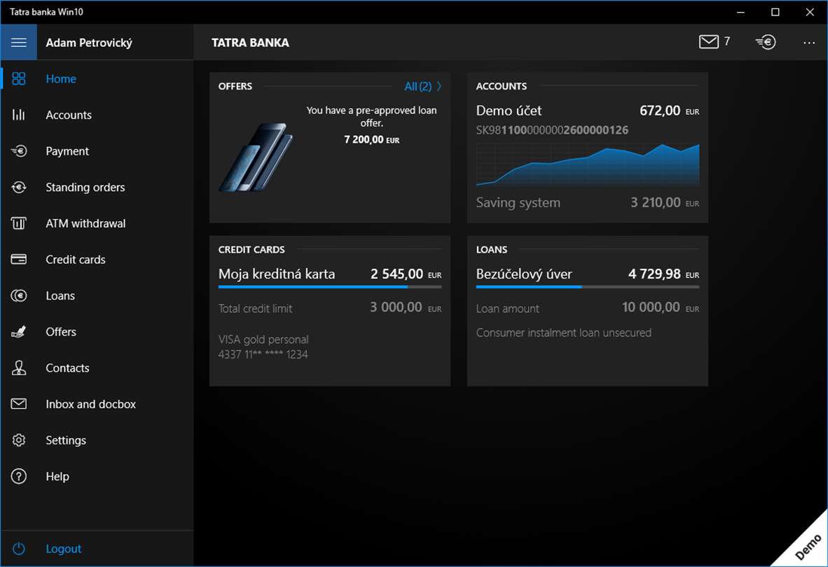Click the Logout link
The width and height of the screenshot is (828, 567).
(x=63, y=549)
